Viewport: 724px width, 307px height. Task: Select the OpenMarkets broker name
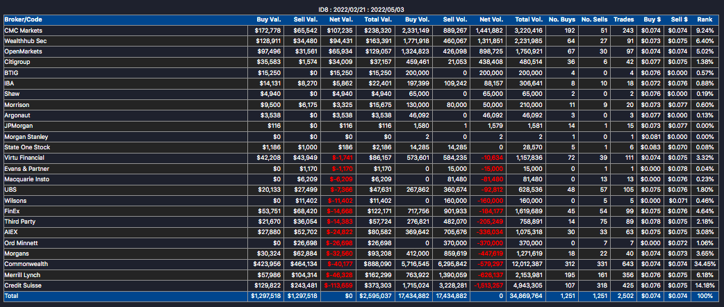coord(23,51)
